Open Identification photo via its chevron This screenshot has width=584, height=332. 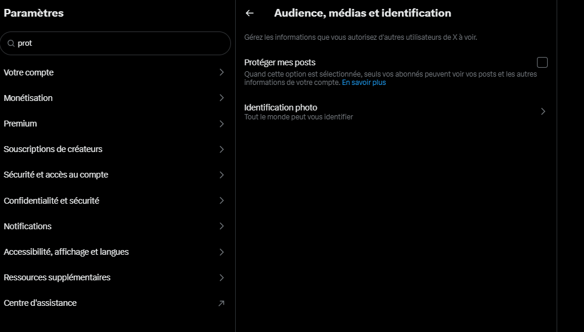click(543, 112)
